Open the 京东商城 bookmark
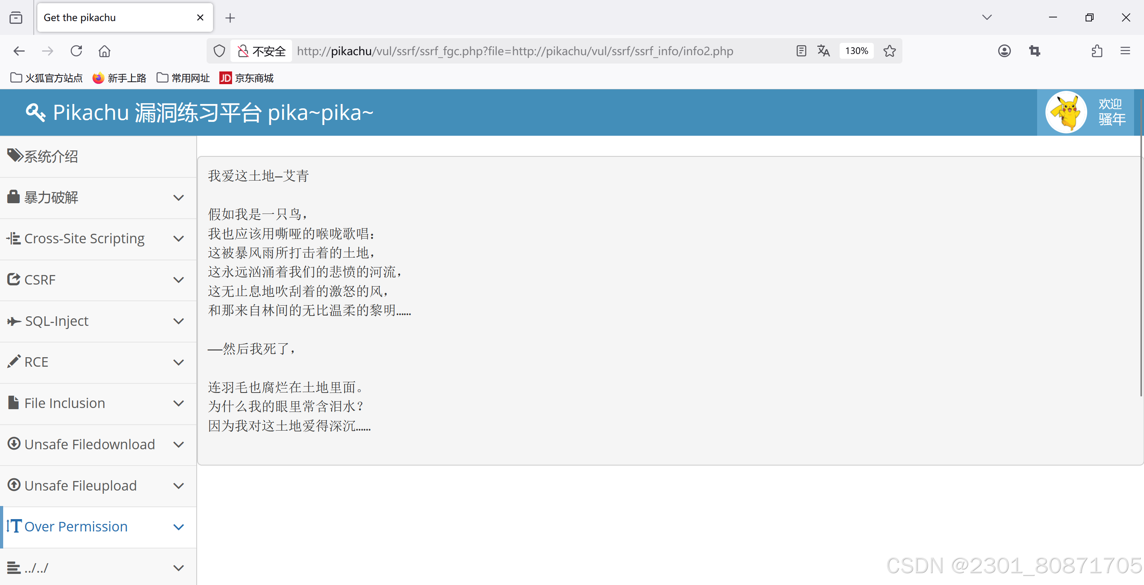The height and width of the screenshot is (585, 1144). 246,78
